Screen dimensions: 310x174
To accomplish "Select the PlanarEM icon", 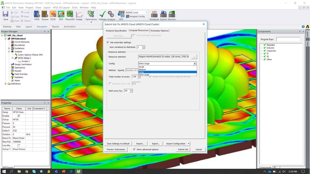I will point(70,15).
